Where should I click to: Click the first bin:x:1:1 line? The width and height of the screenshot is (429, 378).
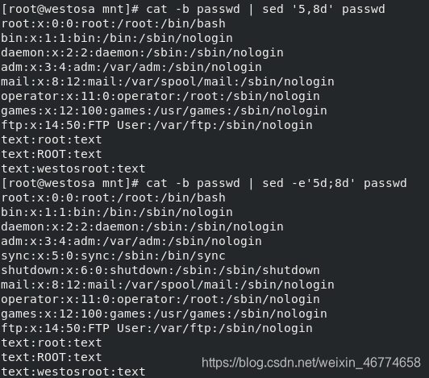tap(117, 38)
